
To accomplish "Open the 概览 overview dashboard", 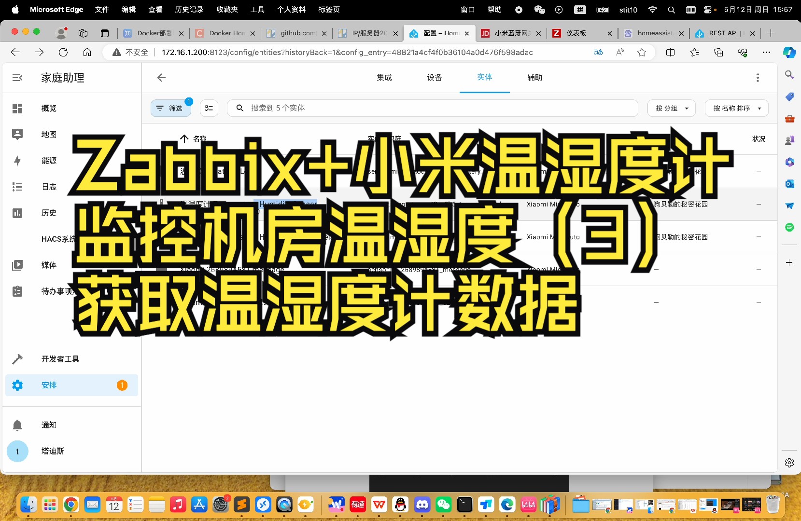I will [71, 109].
